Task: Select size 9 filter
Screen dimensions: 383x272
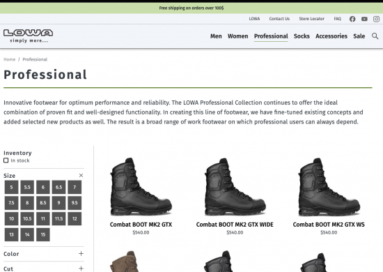Action: click(59, 203)
